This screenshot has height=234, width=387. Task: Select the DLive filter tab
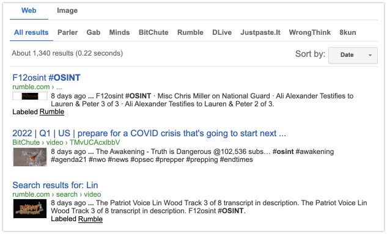tap(222, 32)
